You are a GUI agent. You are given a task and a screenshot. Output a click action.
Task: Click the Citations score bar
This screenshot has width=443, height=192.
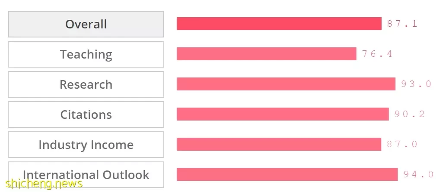tap(283, 114)
